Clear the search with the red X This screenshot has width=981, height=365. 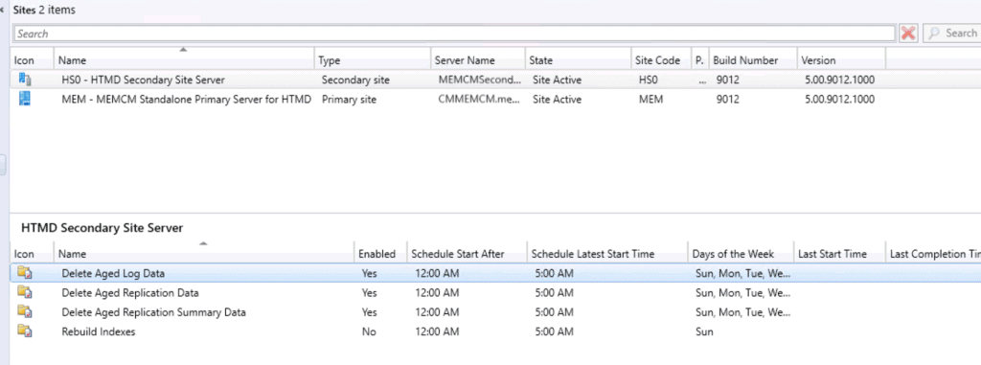(x=908, y=34)
